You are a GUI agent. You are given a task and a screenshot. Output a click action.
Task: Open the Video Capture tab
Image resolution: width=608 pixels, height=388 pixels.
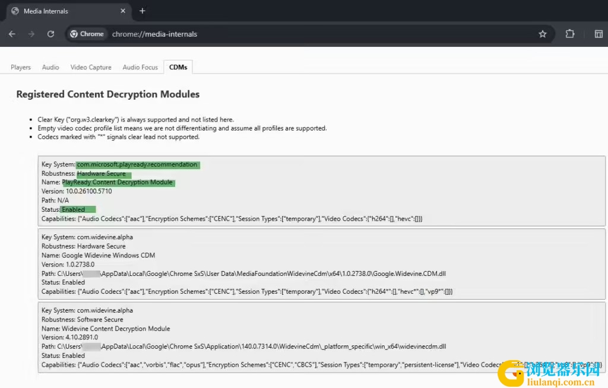(91, 67)
